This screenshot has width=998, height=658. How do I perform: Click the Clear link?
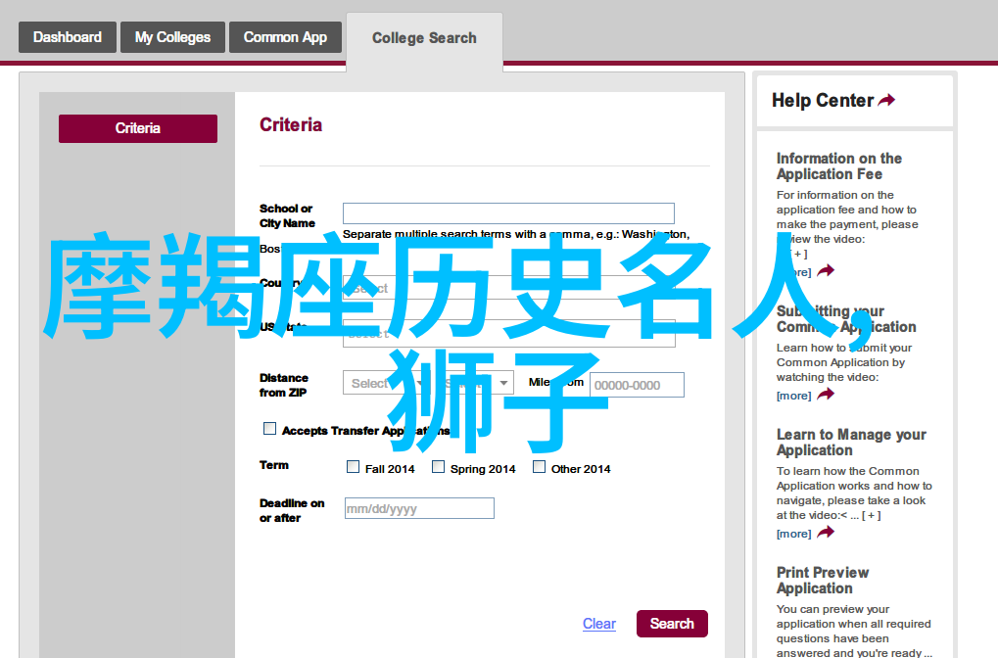point(598,624)
